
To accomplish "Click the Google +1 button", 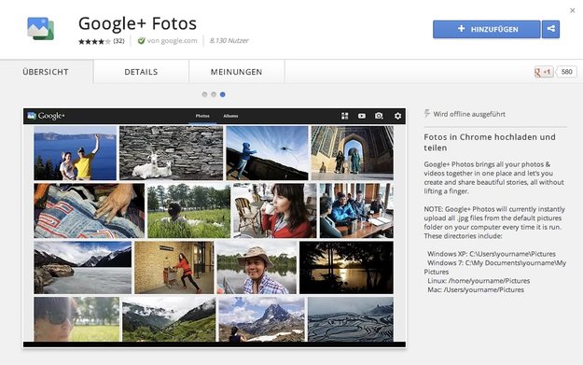I will (x=543, y=72).
